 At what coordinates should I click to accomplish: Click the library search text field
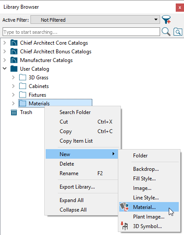81,32
